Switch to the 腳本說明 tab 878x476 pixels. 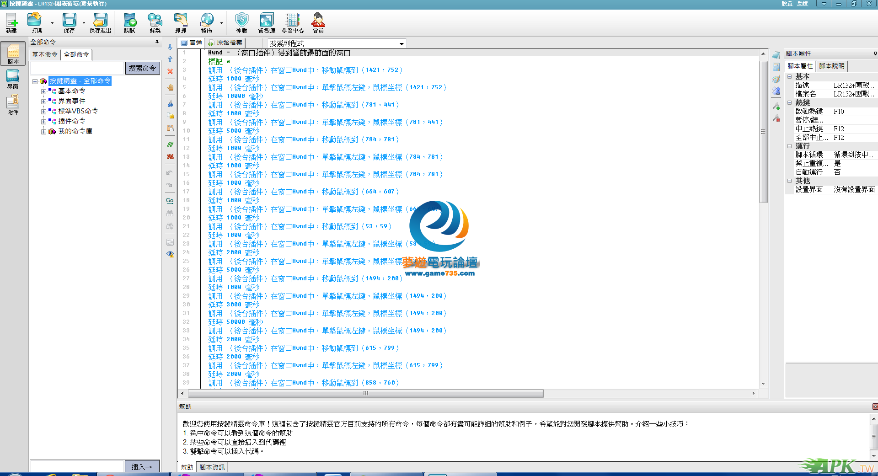(832, 66)
